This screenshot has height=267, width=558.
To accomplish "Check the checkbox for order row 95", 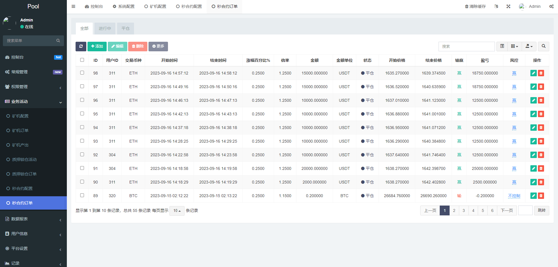I will [82, 113].
